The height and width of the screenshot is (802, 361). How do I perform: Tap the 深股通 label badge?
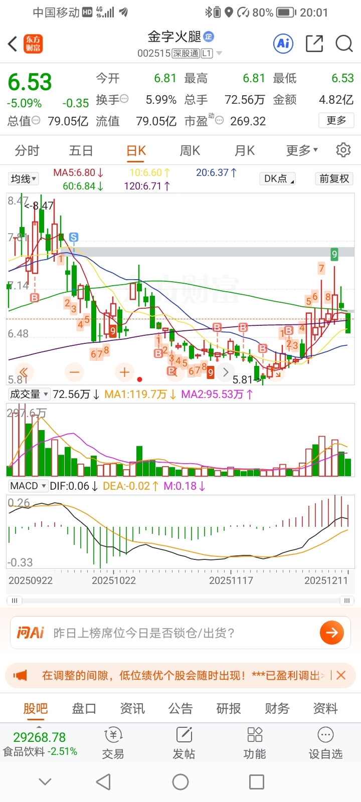click(x=186, y=53)
